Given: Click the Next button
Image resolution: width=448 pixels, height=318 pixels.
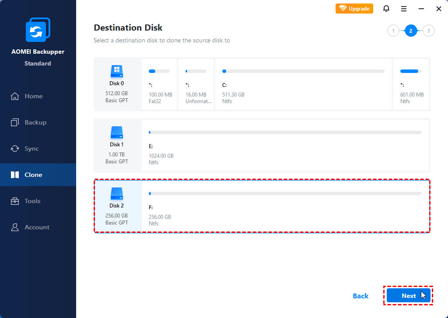Looking at the screenshot, I should (409, 296).
